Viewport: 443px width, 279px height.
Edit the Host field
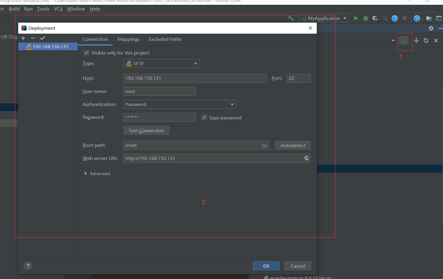(195, 78)
